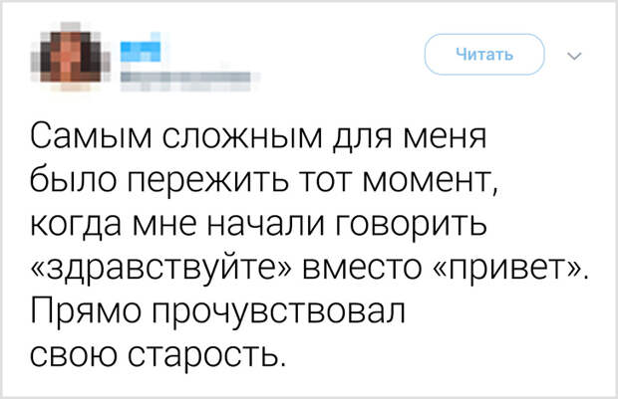Click the line "Прямо прочувствовал"
Viewport: 618px width, 399px height.
pos(217,310)
